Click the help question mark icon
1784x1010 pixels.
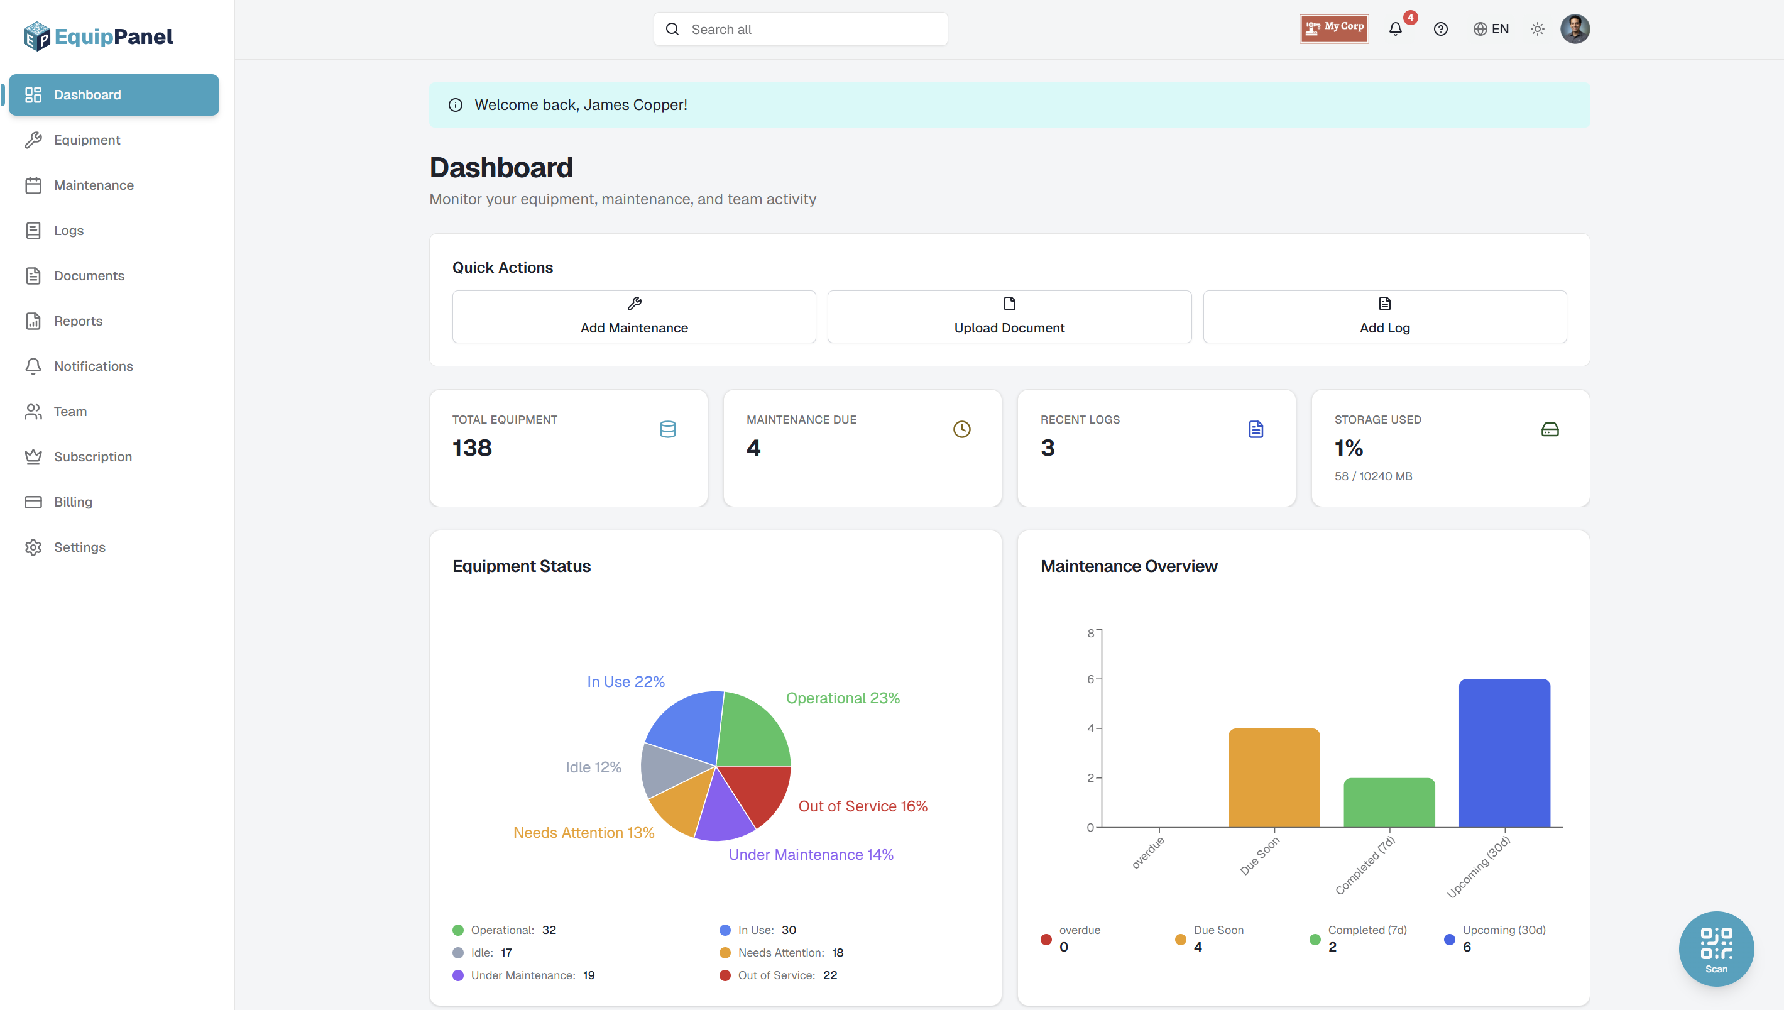(1440, 29)
